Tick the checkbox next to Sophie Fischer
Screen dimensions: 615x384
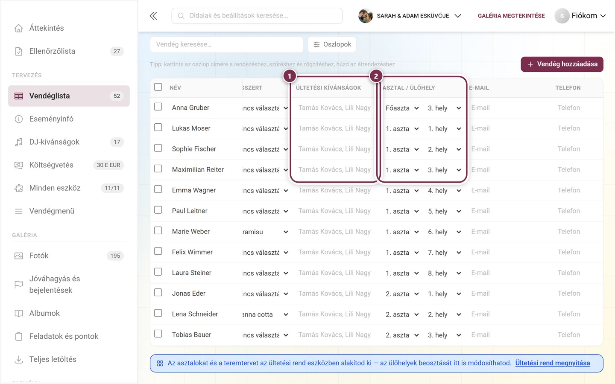coord(158,148)
